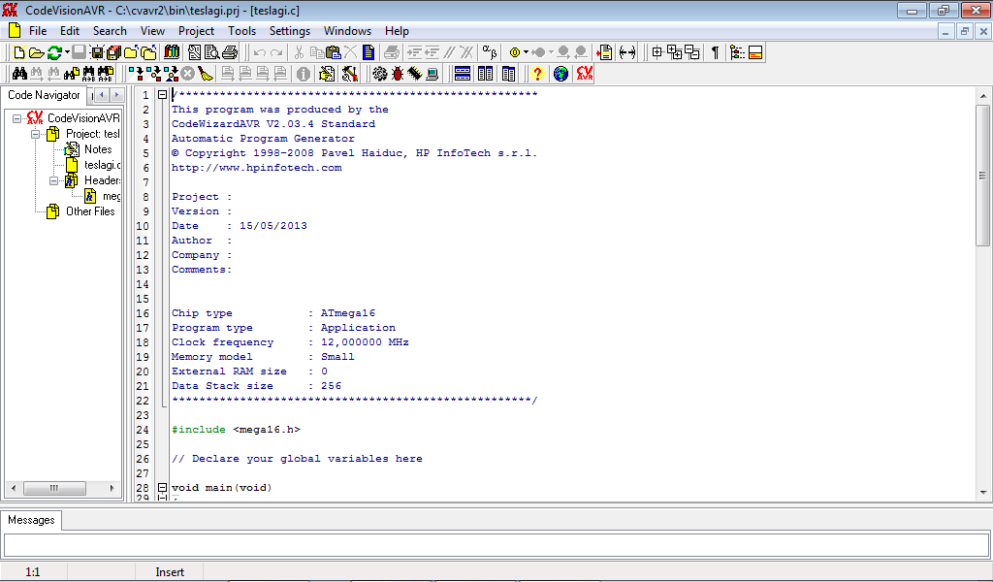Collapse the Headers tree node
Viewport: 993px width, 582px height.
[54, 180]
